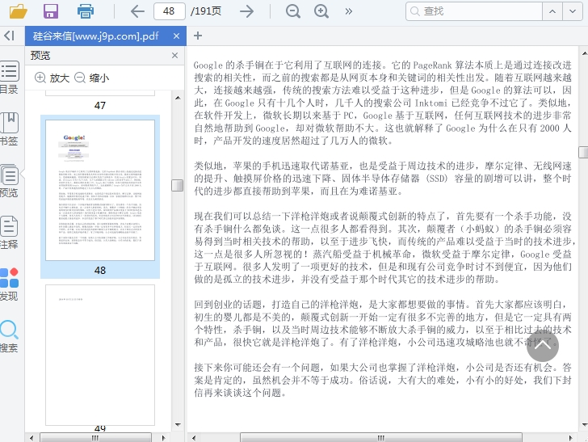Click the document horizontal scrollbar thumb
This screenshot has width=588, height=442.
(381, 437)
